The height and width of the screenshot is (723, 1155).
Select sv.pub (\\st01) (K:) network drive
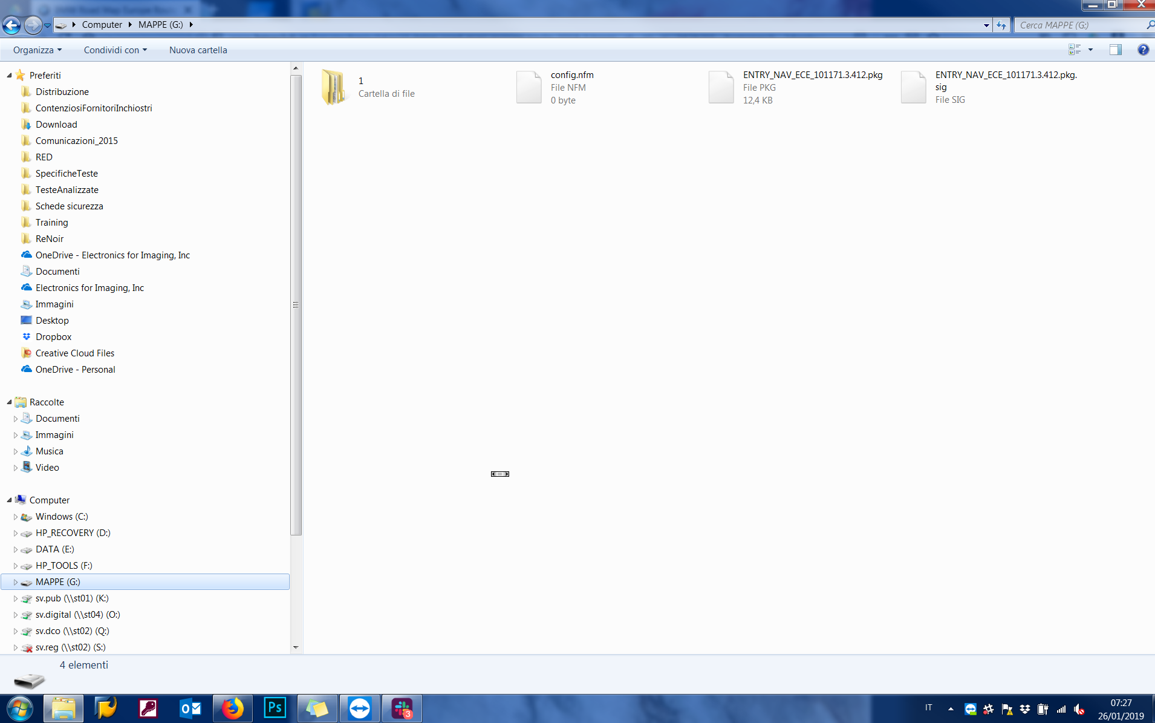(x=72, y=598)
